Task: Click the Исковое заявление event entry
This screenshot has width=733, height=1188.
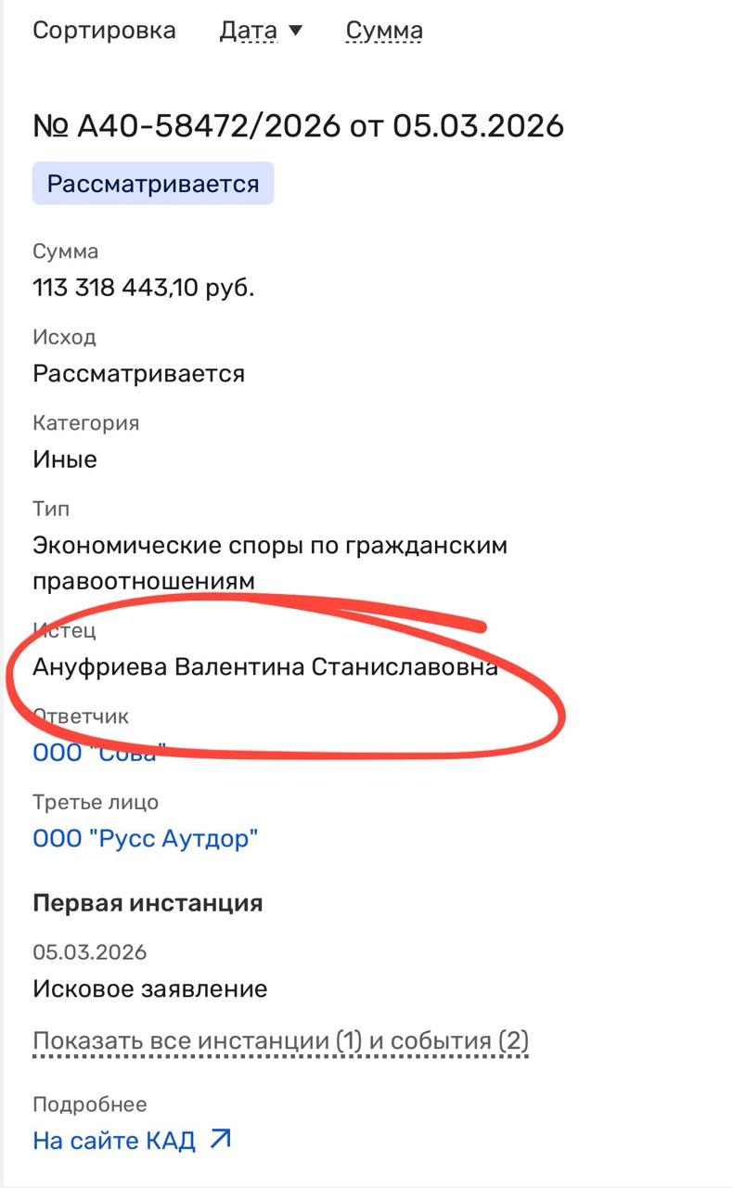Action: [149, 988]
